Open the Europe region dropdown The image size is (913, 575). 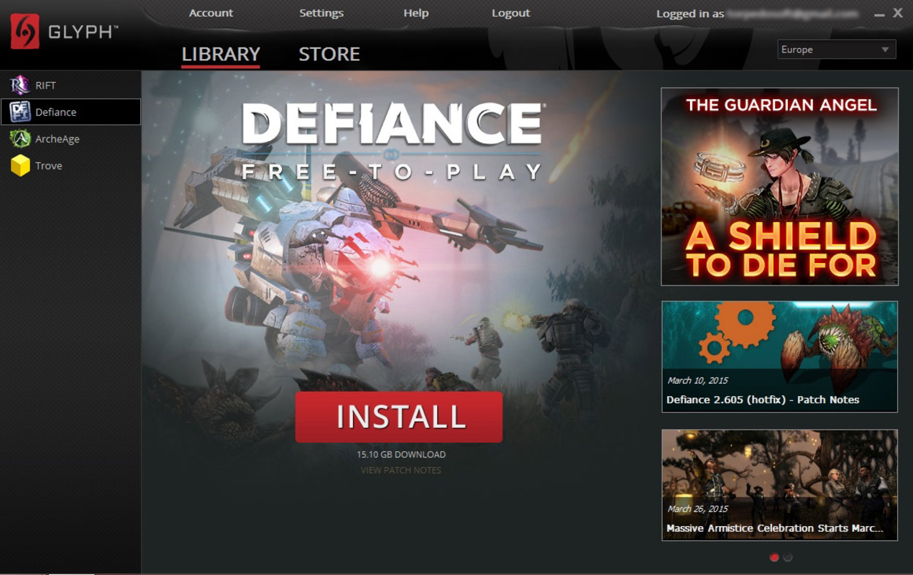coord(837,50)
